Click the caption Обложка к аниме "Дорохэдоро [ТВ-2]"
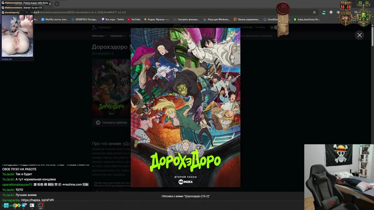The width and height of the screenshot is (374, 210). point(186,196)
